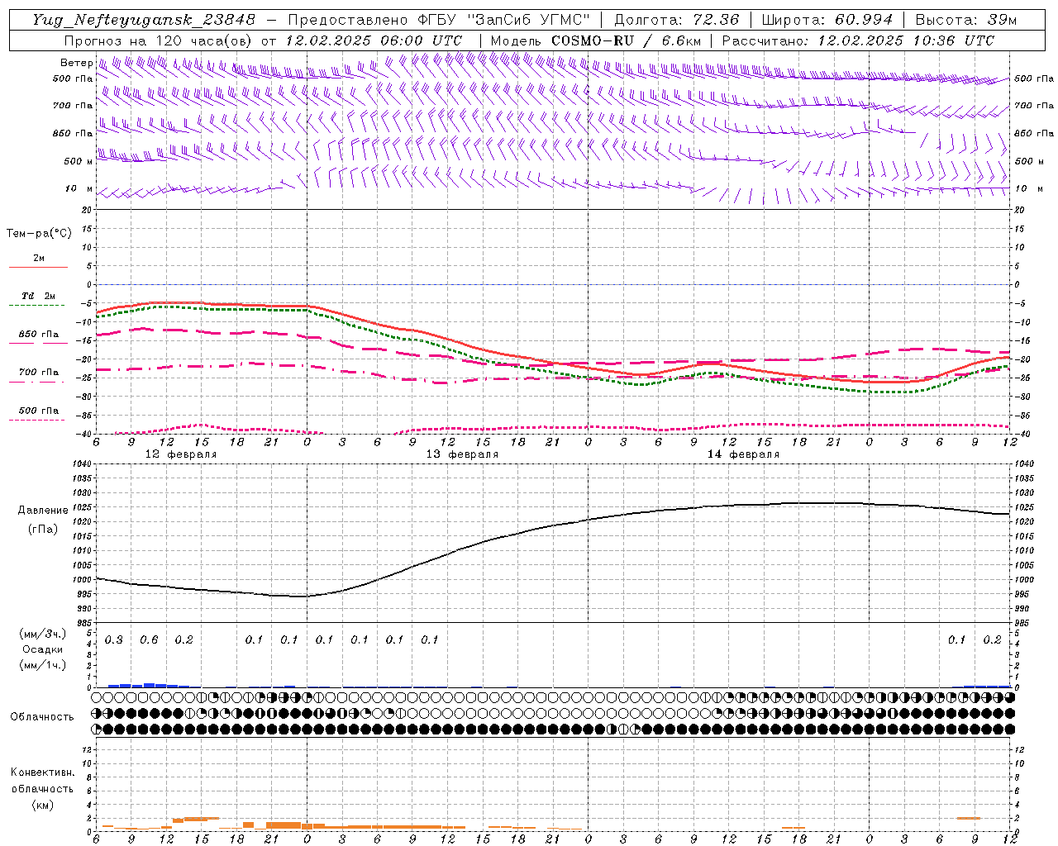
Task: Click the Ветер label above the wind barbs
Action: click(x=76, y=63)
